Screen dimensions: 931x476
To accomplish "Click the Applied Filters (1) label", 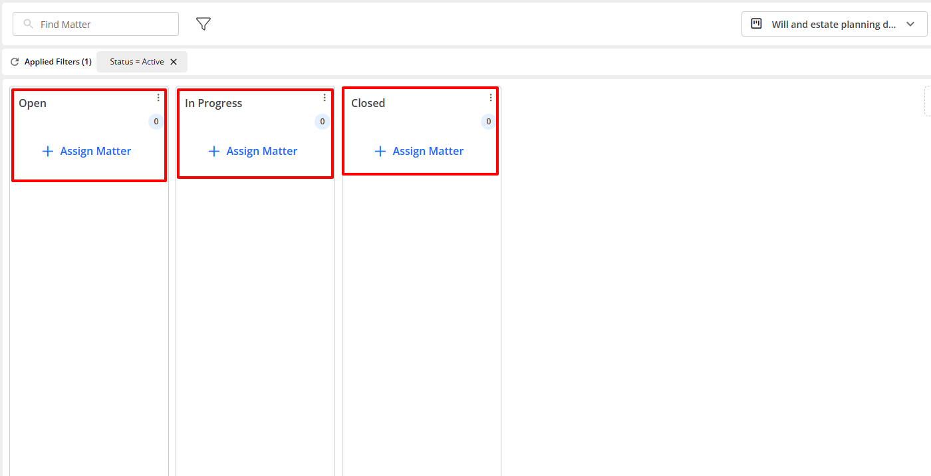I will 59,61.
